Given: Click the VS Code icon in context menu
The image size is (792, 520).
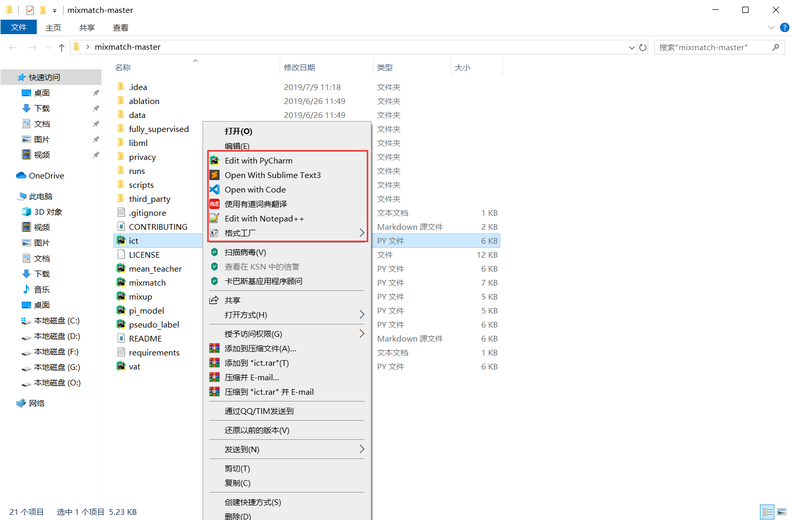Looking at the screenshot, I should [x=214, y=189].
